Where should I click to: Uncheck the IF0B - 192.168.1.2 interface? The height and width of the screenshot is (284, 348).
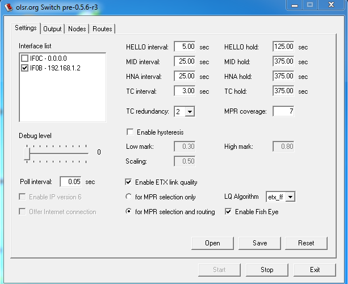click(24, 68)
